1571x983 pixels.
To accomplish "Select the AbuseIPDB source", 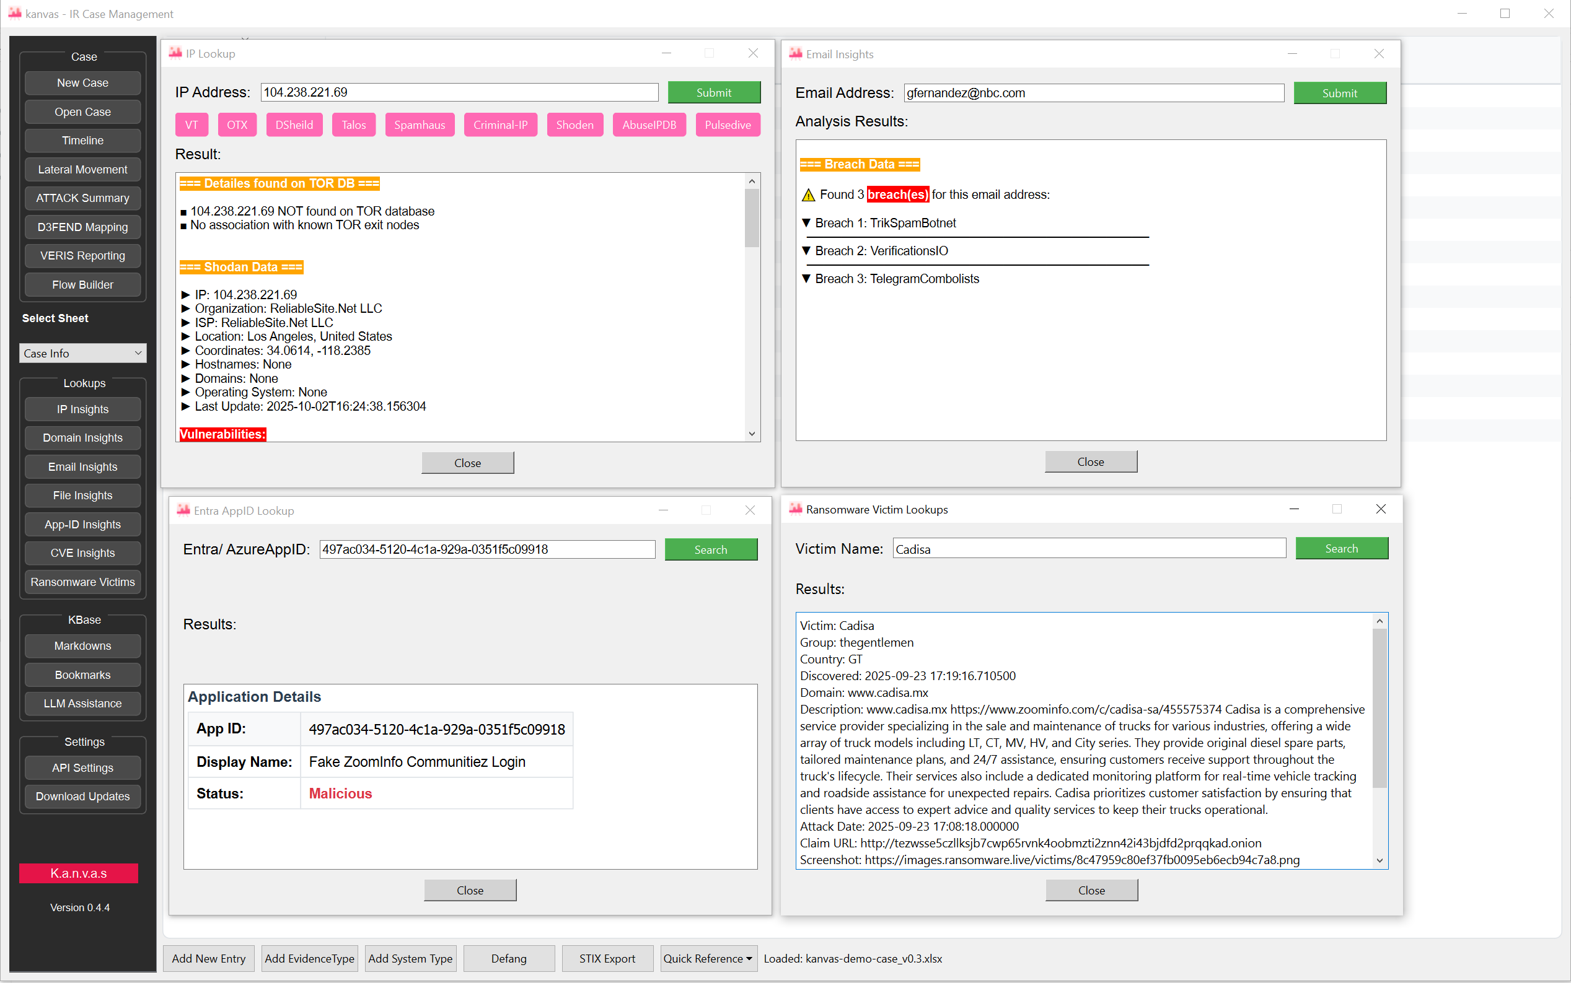I will (649, 124).
